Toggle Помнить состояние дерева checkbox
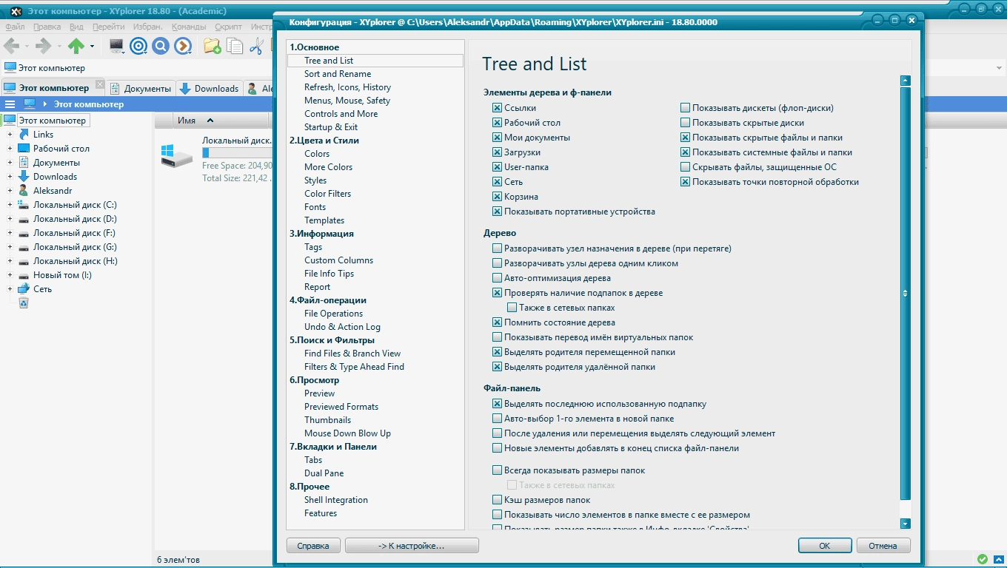This screenshot has height=568, width=1007. (x=497, y=322)
